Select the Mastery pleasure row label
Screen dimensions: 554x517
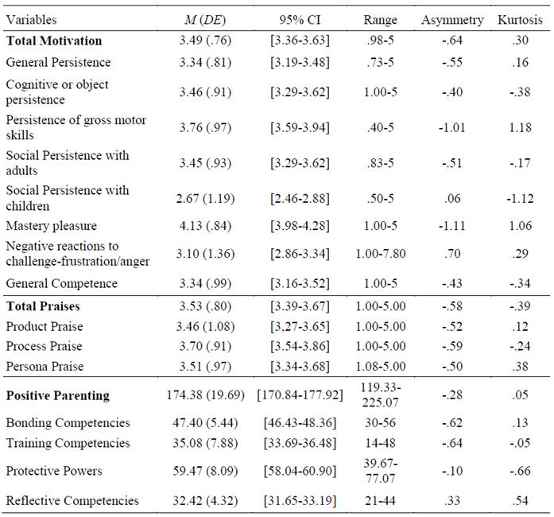(x=50, y=225)
